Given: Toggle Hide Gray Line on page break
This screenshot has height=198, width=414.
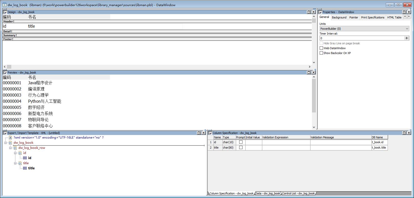Looking at the screenshot, I should [321, 43].
